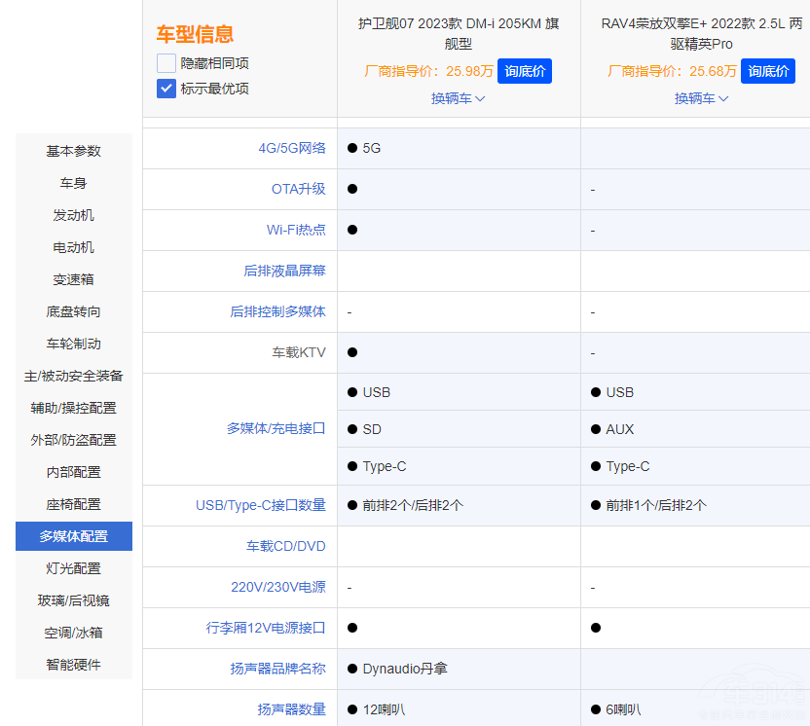Open the 座椅配置 category
The height and width of the screenshot is (726, 810).
click(73, 503)
